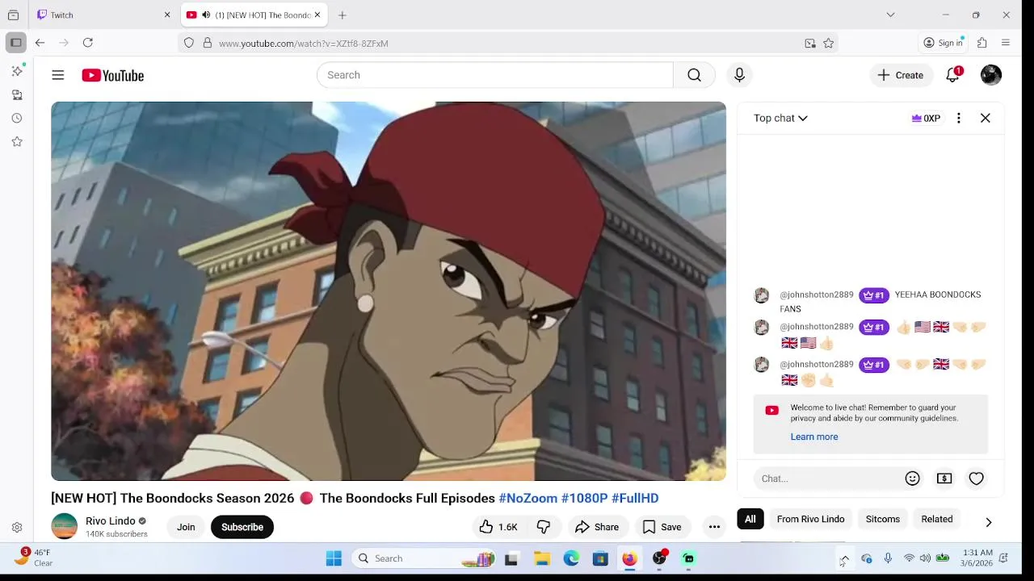Image resolution: width=1034 pixels, height=581 pixels.
Task: Save the video to a playlist
Action: [x=662, y=527]
